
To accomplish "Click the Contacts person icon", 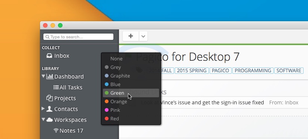I will pos(49,109).
